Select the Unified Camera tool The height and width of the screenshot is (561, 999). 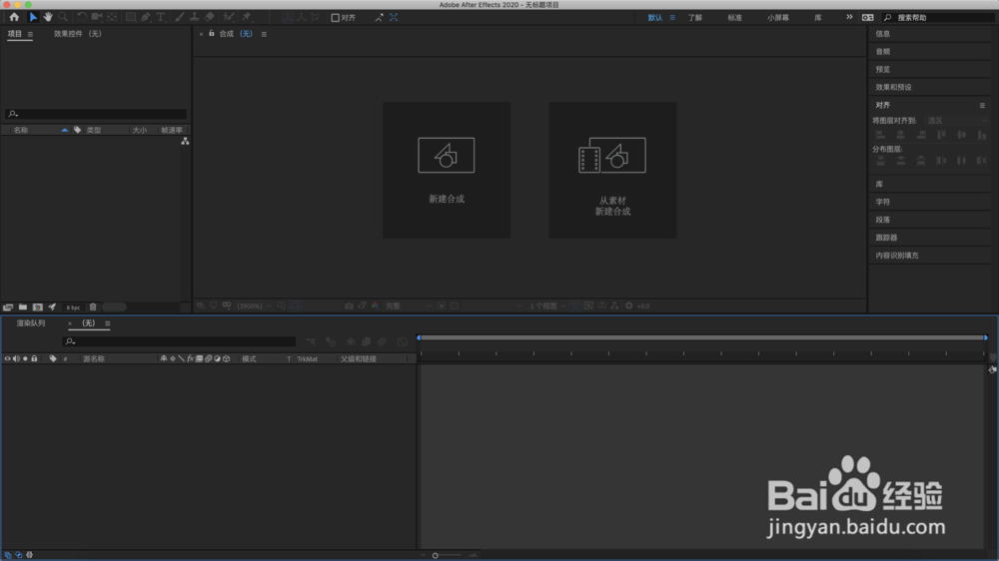click(97, 17)
